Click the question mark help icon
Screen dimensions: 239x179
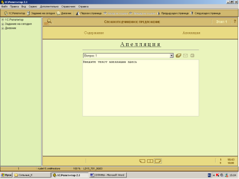(235, 21)
